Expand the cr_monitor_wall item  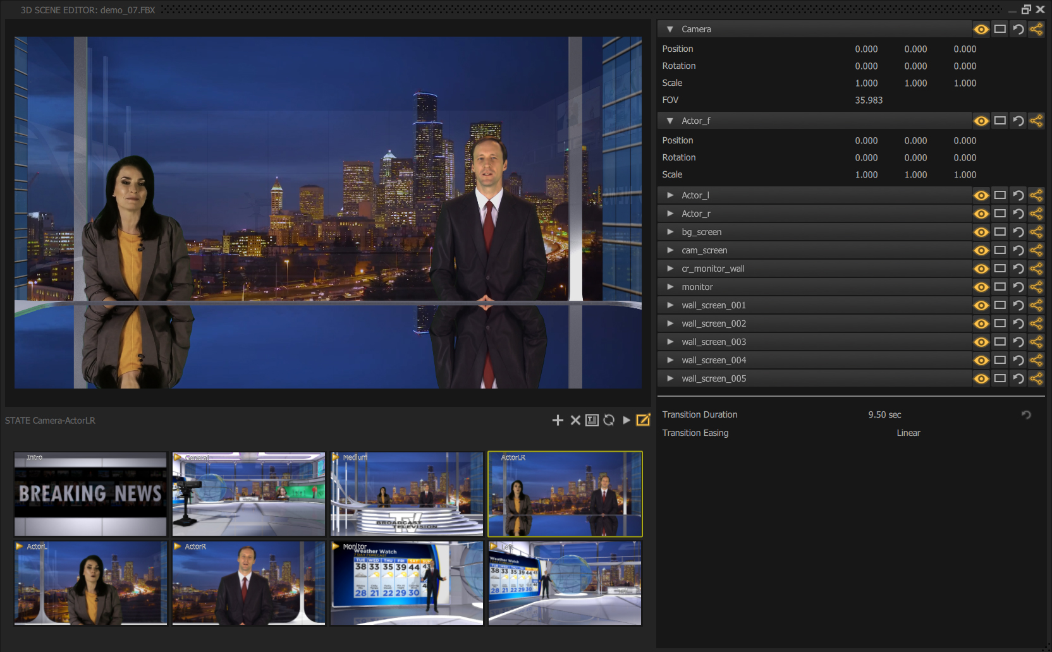[x=670, y=269]
